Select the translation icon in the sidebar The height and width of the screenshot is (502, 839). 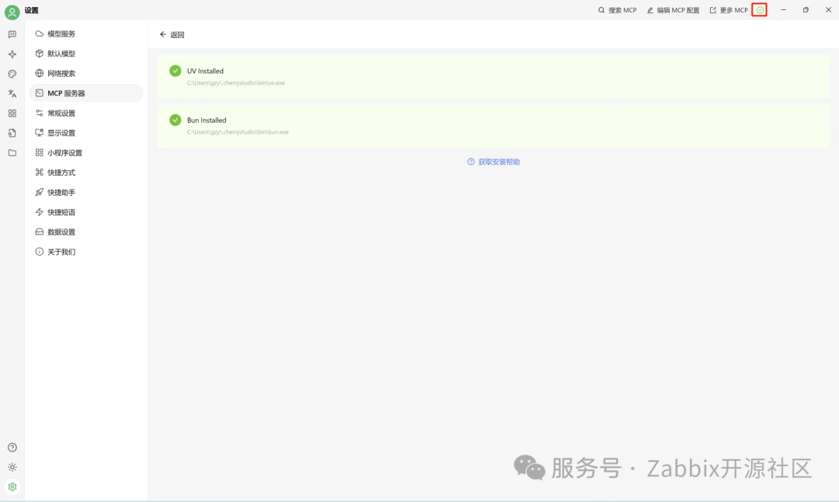click(x=12, y=93)
